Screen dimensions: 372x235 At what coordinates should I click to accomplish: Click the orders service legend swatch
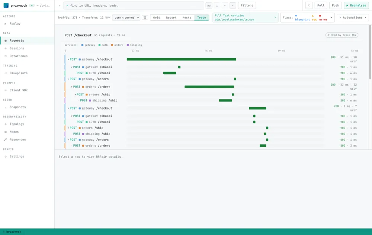click(x=112, y=45)
